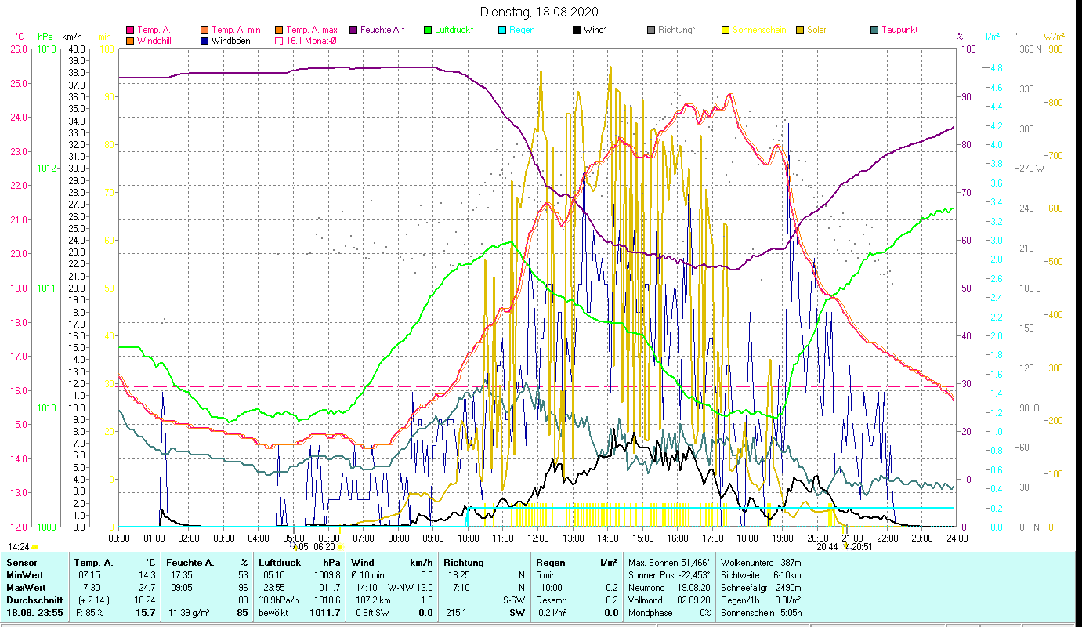This screenshot has height=627, width=1082.
Task: Click the Neumond 19.08.20 entry
Action: [670, 587]
